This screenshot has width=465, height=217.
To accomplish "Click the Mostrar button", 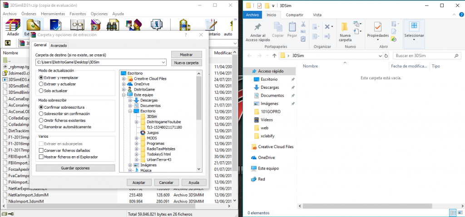I will (x=186, y=55).
